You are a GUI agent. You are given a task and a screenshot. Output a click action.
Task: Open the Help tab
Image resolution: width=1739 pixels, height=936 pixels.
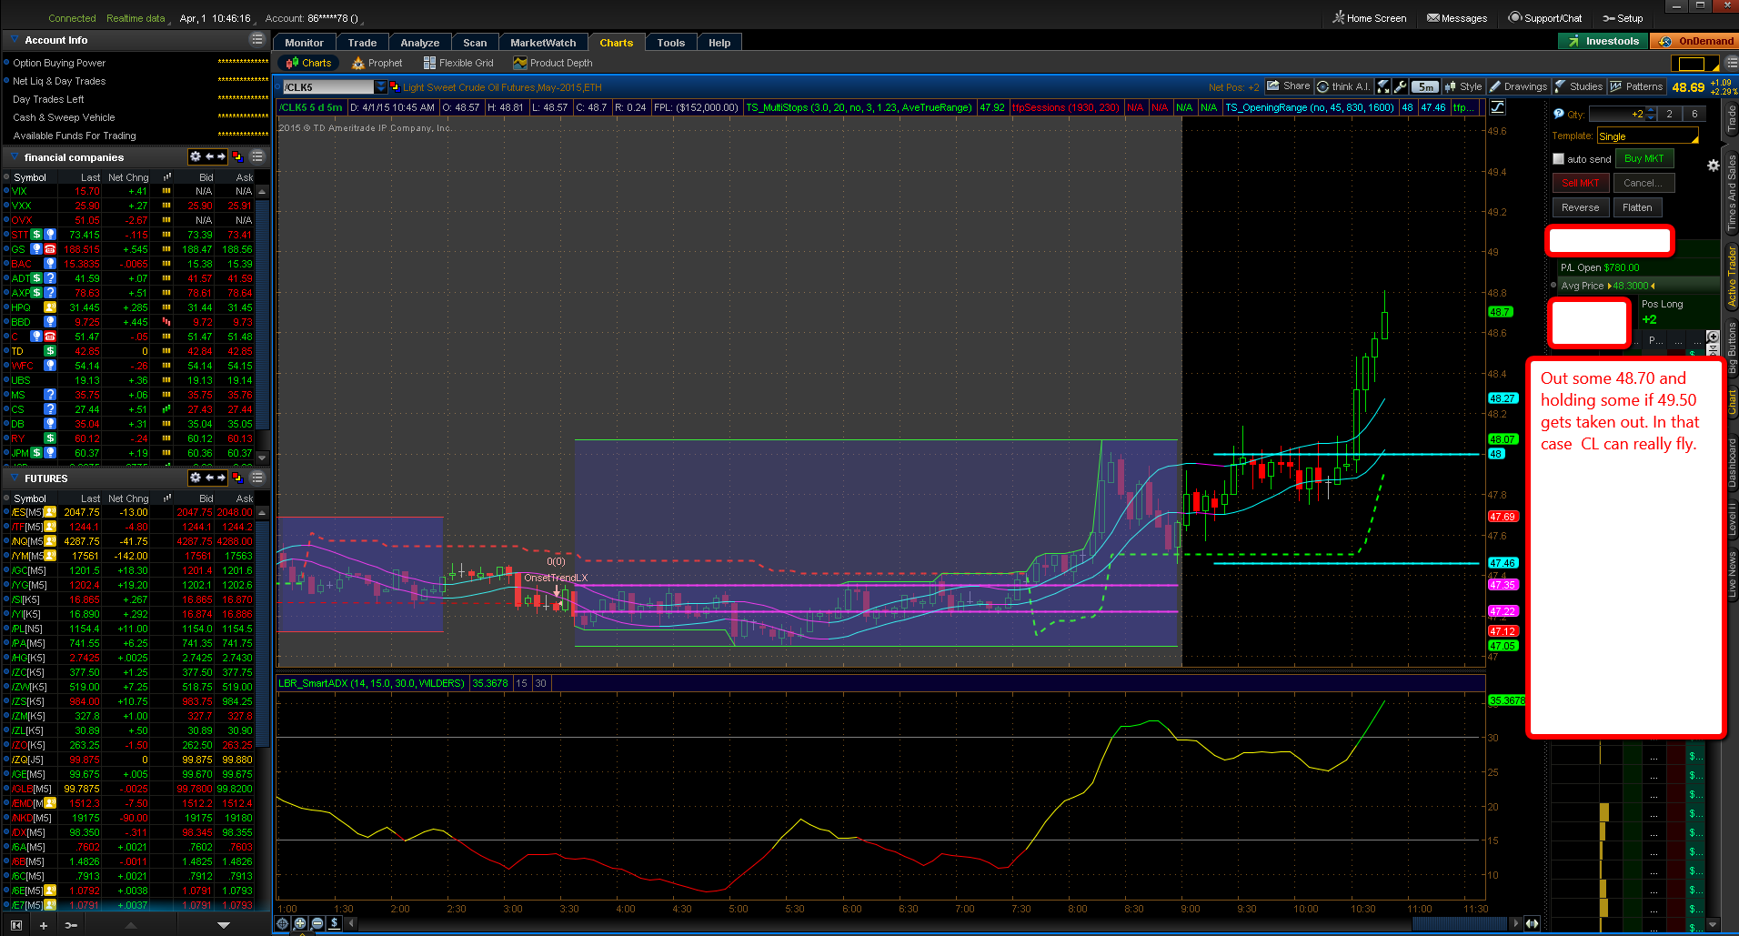(x=719, y=43)
